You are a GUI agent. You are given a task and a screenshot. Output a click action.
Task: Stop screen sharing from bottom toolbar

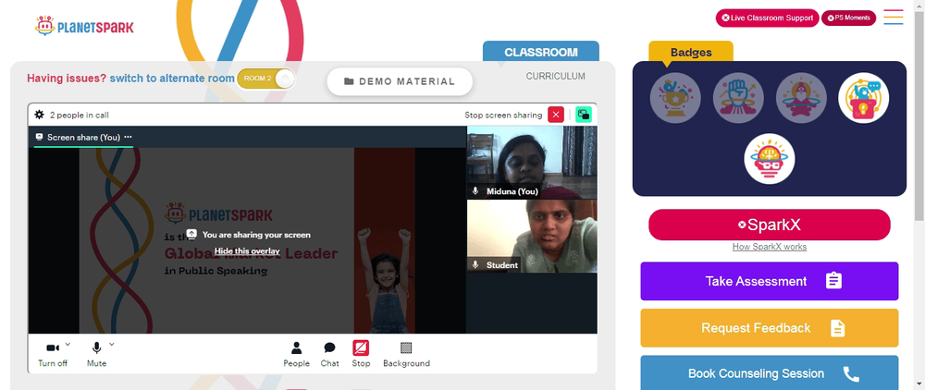[361, 354]
